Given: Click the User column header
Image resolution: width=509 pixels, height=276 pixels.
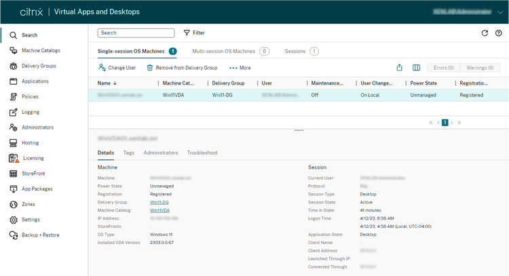Looking at the screenshot, I should pyautogui.click(x=267, y=83).
